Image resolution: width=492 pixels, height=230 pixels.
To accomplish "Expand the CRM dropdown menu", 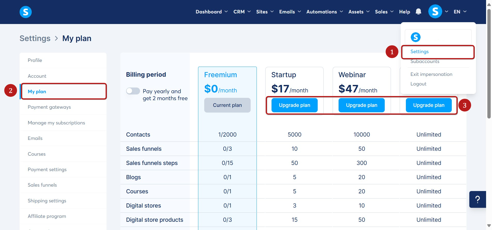I will (242, 12).
